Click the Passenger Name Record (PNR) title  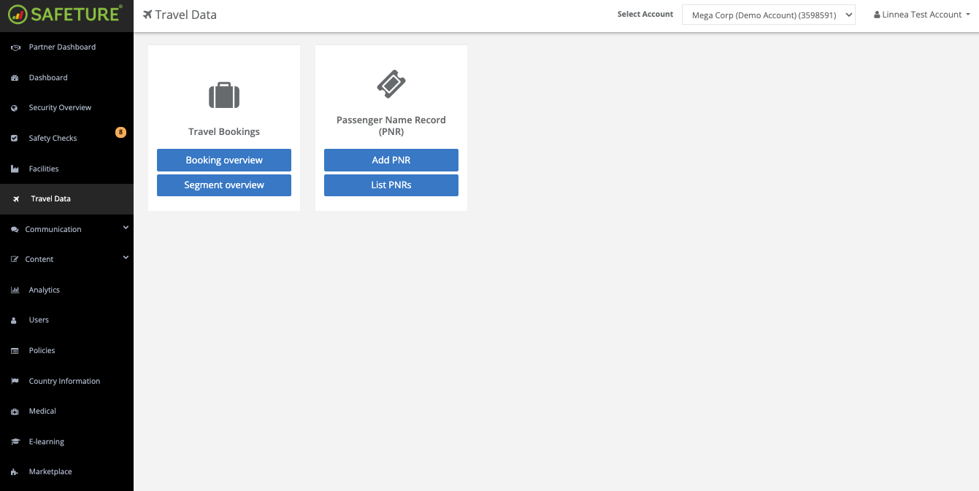391,126
